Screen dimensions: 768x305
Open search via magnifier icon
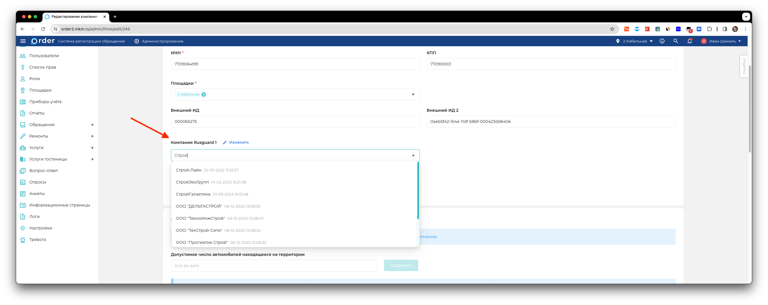point(675,41)
